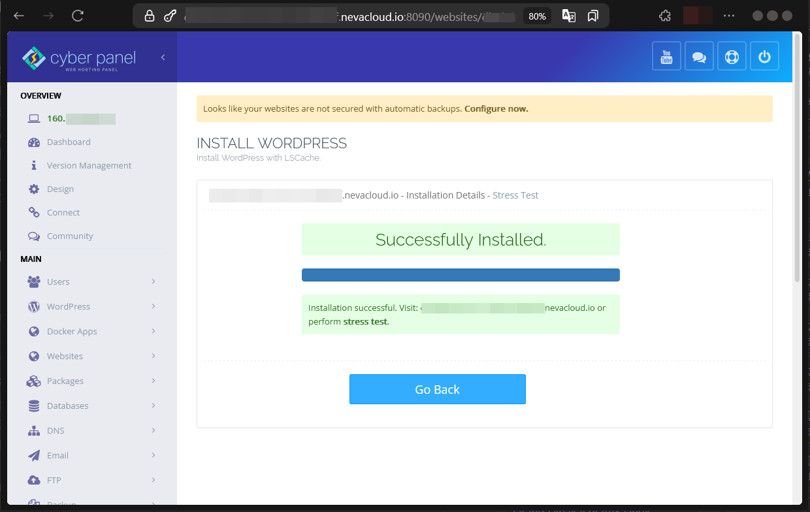Click the browser back arrow
The width and height of the screenshot is (810, 512).
pyautogui.click(x=19, y=16)
